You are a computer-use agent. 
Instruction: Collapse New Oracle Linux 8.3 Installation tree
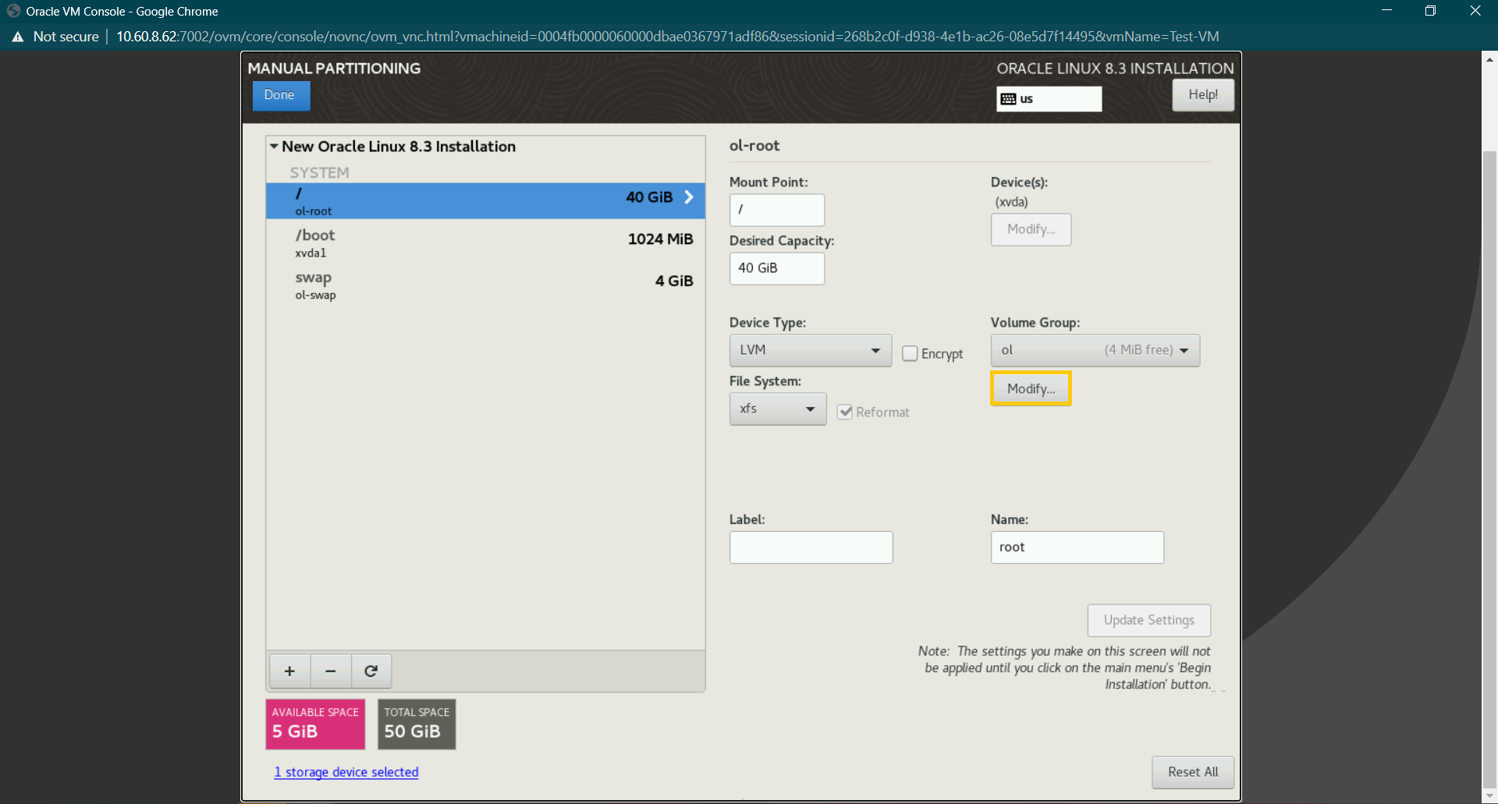click(274, 146)
